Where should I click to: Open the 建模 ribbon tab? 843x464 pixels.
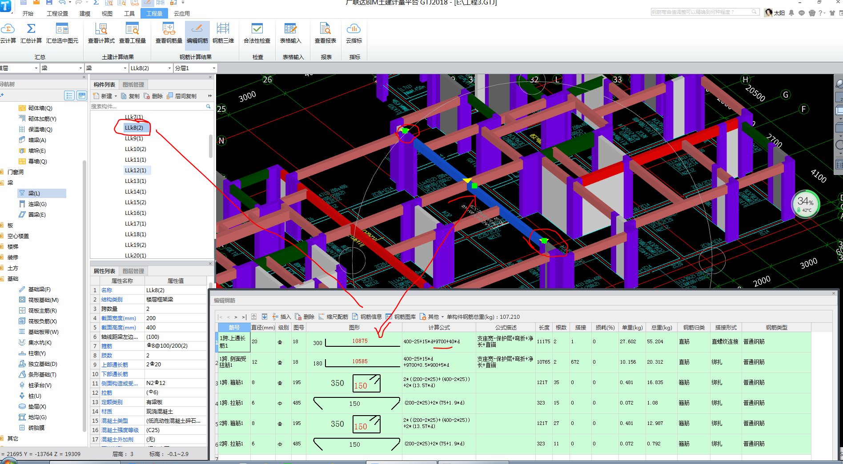click(x=85, y=14)
